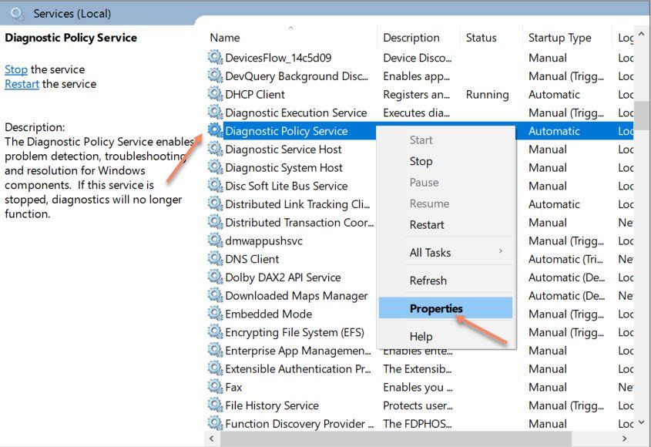The height and width of the screenshot is (447, 651).
Task: Select the File History Service icon
Action: [x=215, y=405]
